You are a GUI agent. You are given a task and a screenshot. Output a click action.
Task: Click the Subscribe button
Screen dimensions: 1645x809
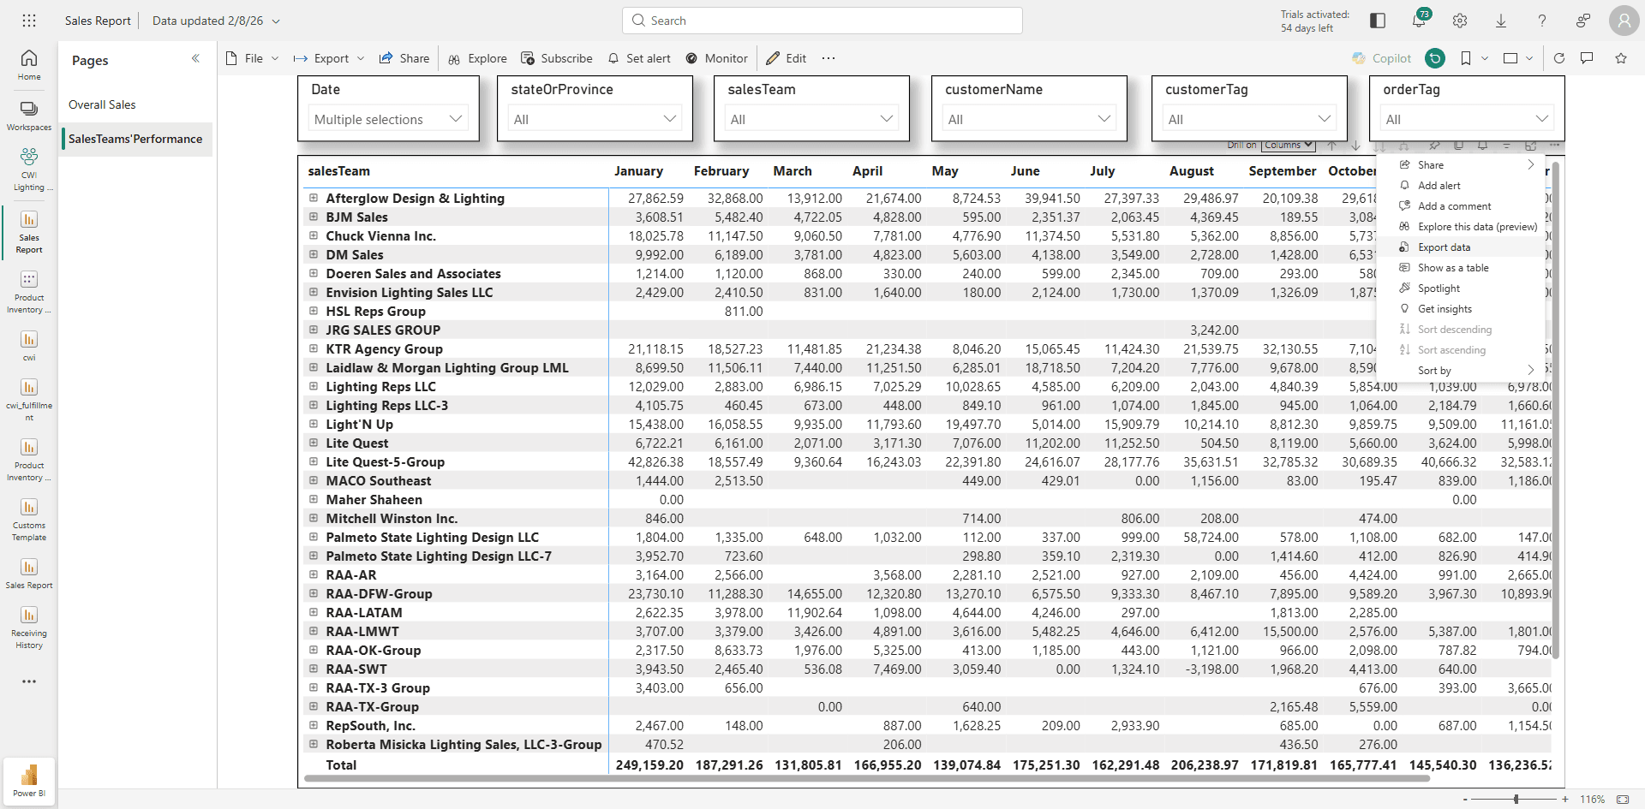pos(557,58)
